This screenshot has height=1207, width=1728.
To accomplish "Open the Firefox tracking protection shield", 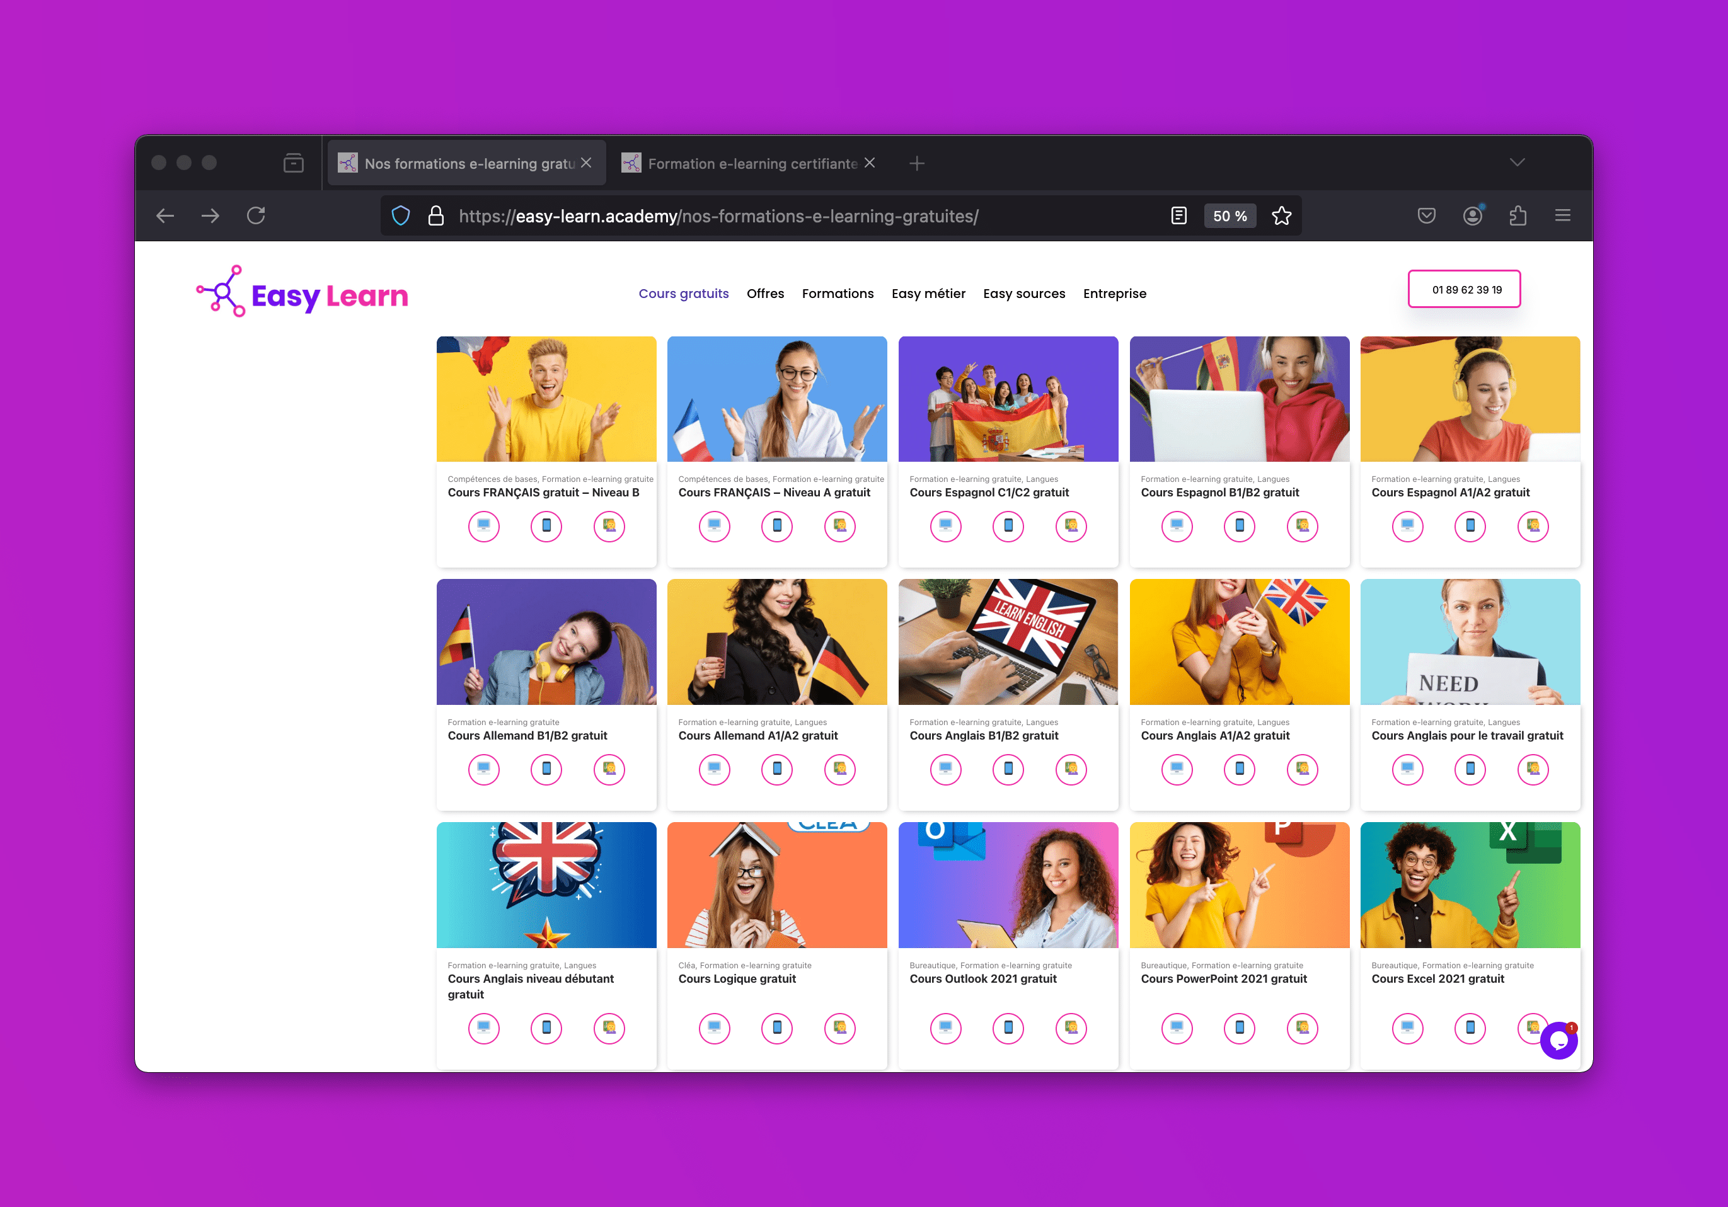I will pos(401,216).
